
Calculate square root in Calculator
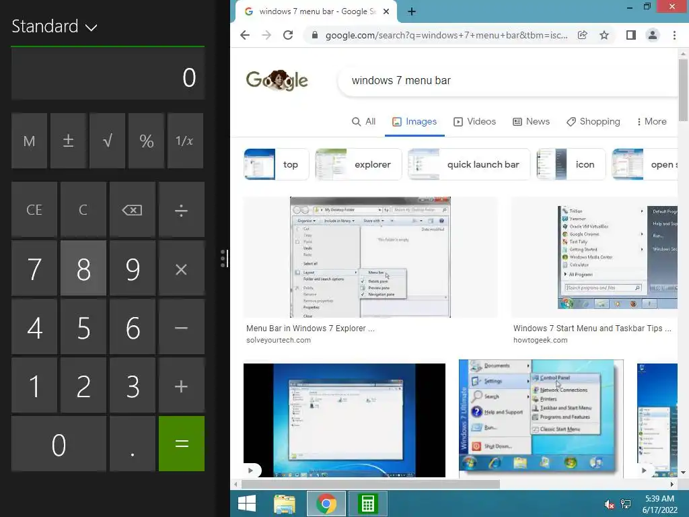tap(107, 141)
